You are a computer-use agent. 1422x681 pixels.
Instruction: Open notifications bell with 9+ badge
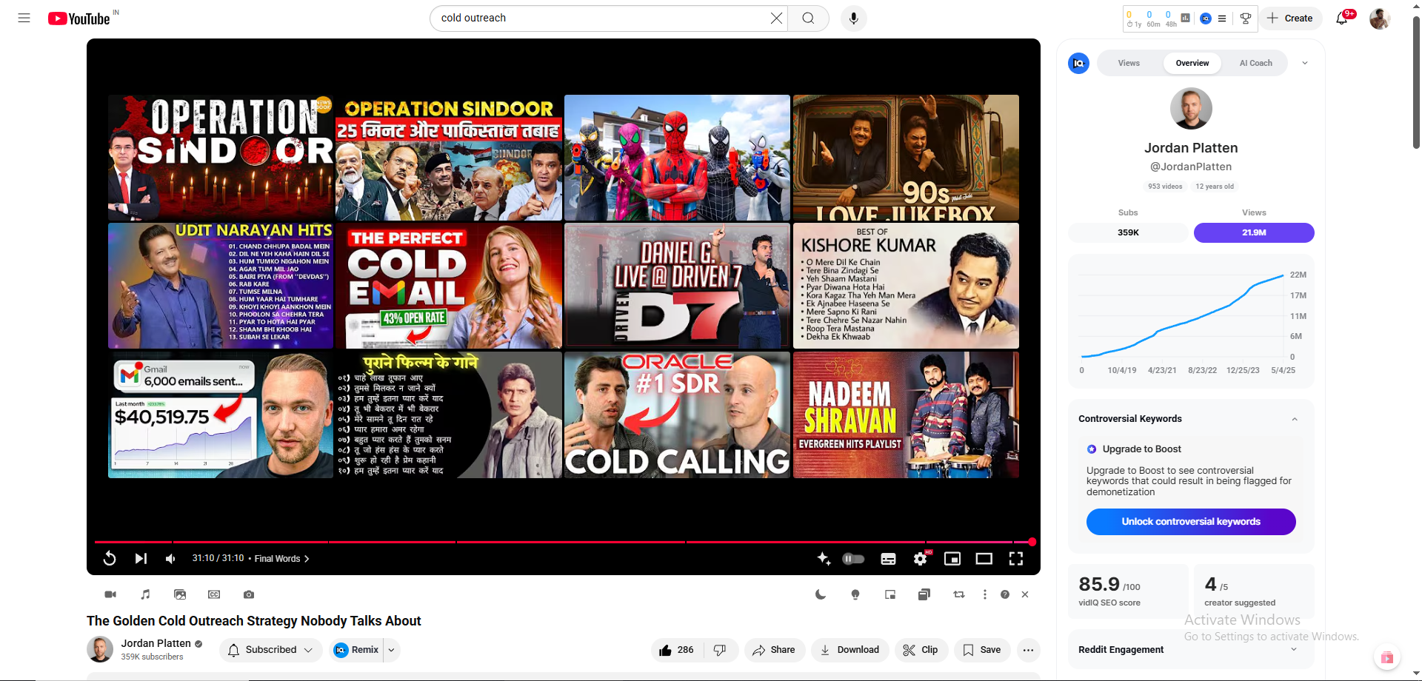[x=1342, y=18]
